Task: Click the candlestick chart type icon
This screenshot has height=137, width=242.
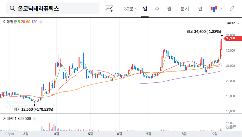Action: click(x=214, y=9)
